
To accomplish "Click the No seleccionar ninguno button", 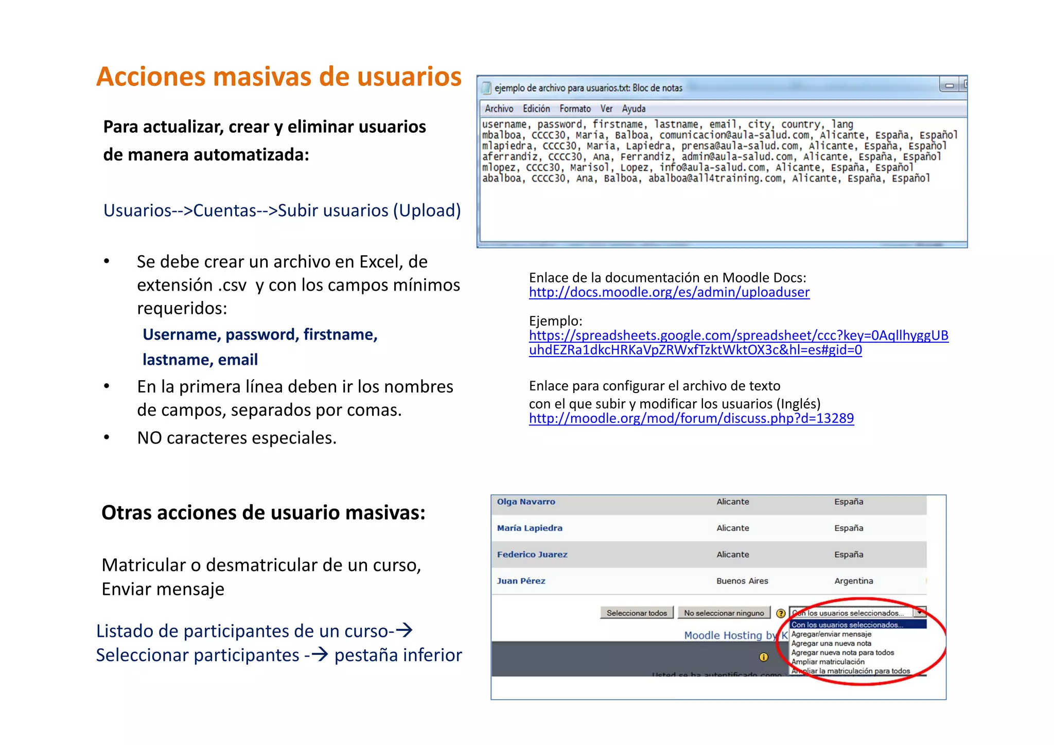I will (x=724, y=613).
